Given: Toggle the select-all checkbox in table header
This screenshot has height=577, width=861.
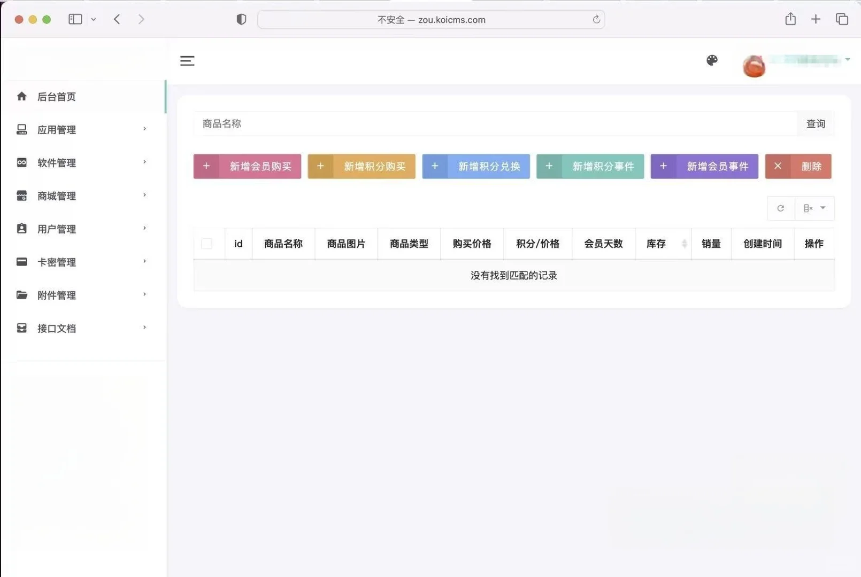Looking at the screenshot, I should (207, 244).
